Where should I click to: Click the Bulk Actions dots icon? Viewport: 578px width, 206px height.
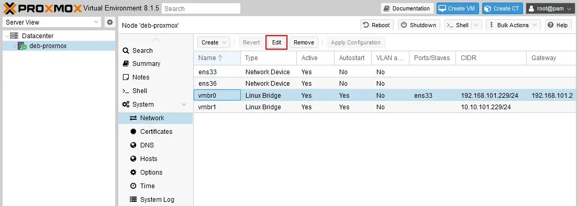(x=492, y=25)
